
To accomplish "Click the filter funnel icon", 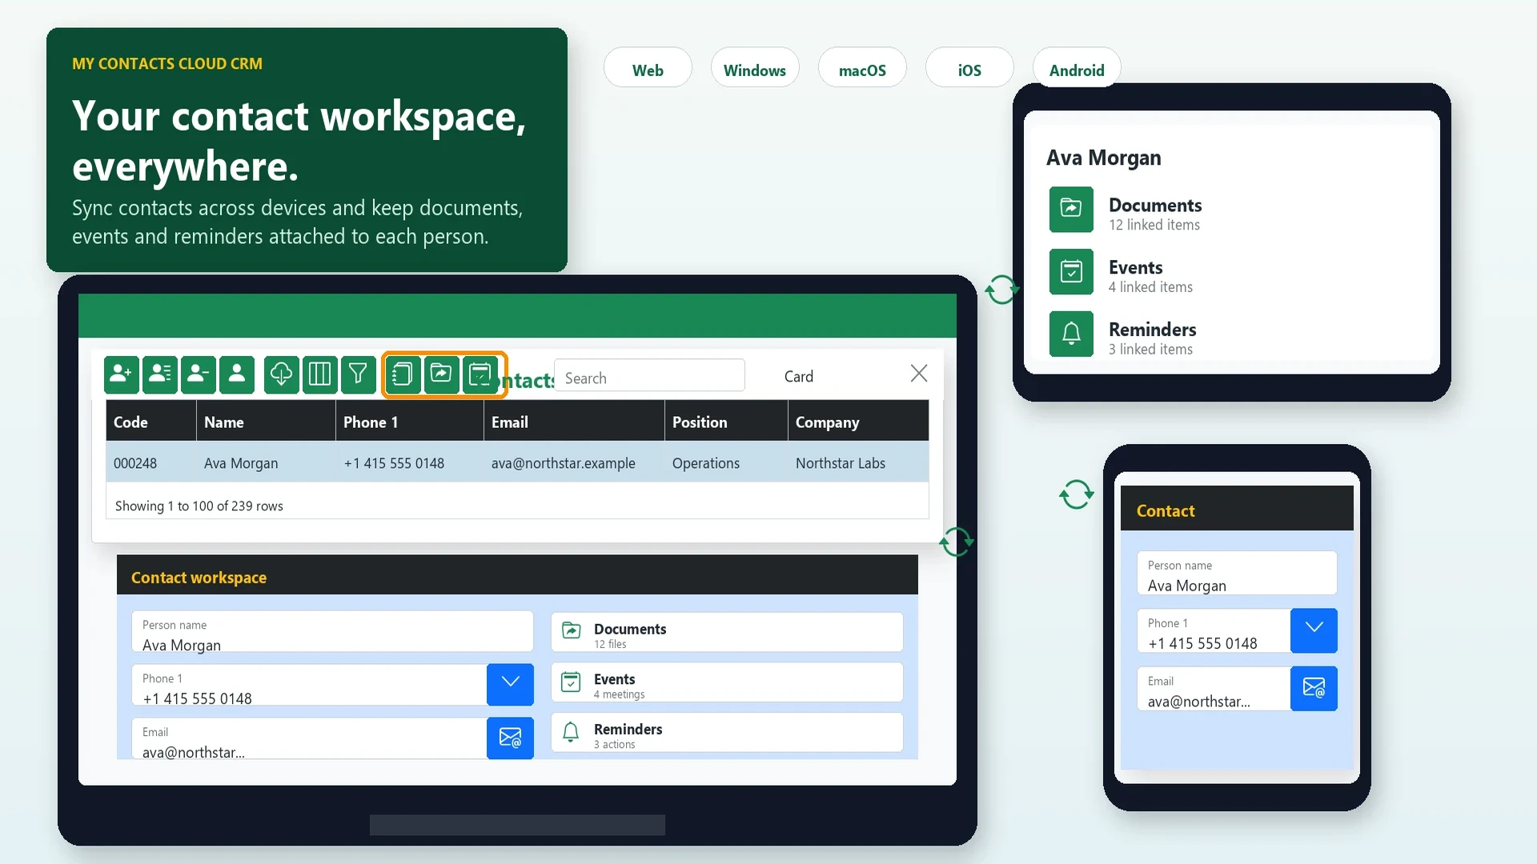I will click(359, 374).
